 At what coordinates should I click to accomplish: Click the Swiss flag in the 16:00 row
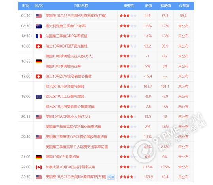point(38,46)
